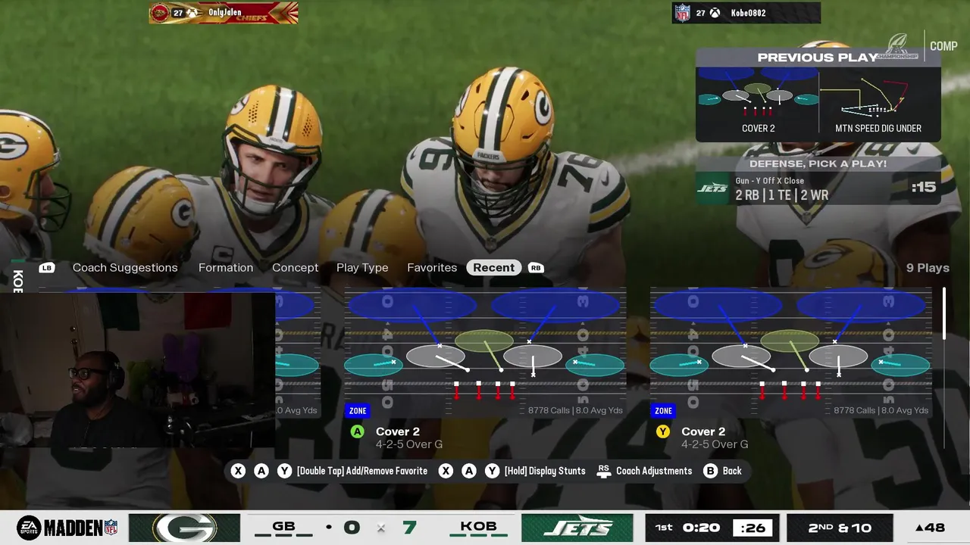Click the Y icon for Add/Remove Favorite
Image resolution: width=970 pixels, height=545 pixels.
tap(284, 471)
